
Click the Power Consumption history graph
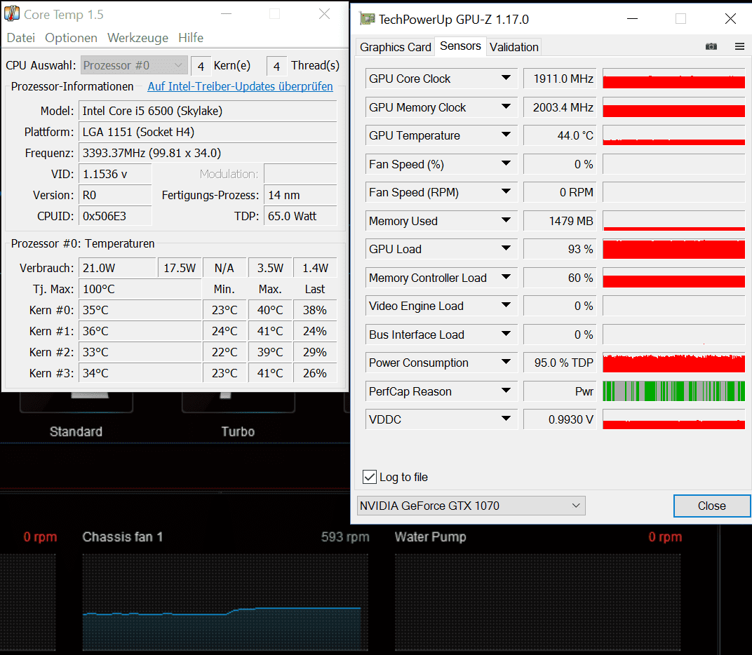674,363
